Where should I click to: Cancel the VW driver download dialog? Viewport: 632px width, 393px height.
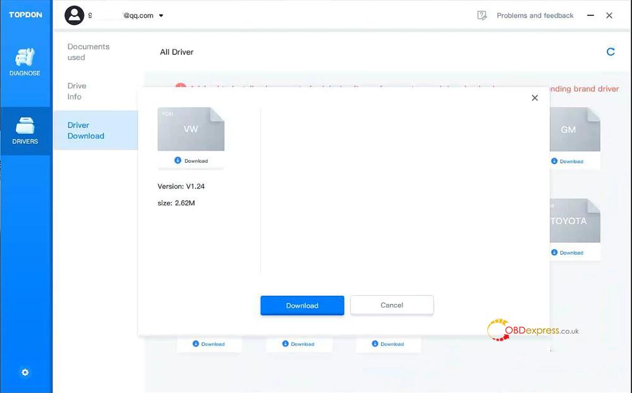click(x=392, y=305)
